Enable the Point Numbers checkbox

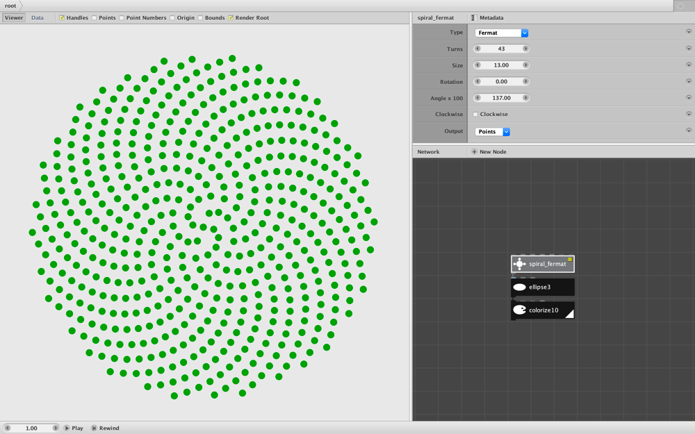122,18
